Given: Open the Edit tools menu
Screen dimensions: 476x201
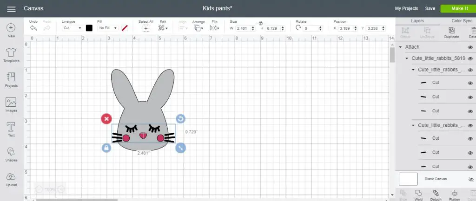Looking at the screenshot, I should click(163, 28).
